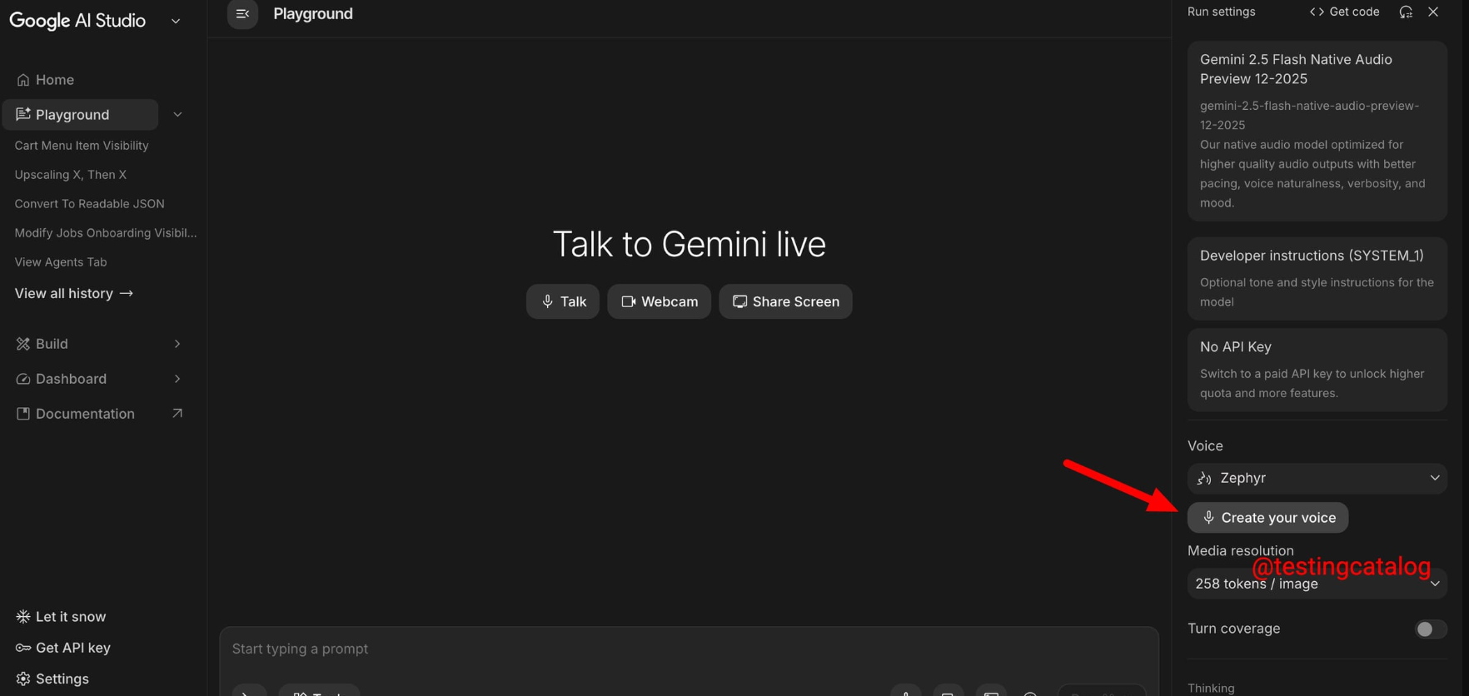The width and height of the screenshot is (1469, 696).
Task: Open Cart Menu Item Visibility chat
Action: 82,146
